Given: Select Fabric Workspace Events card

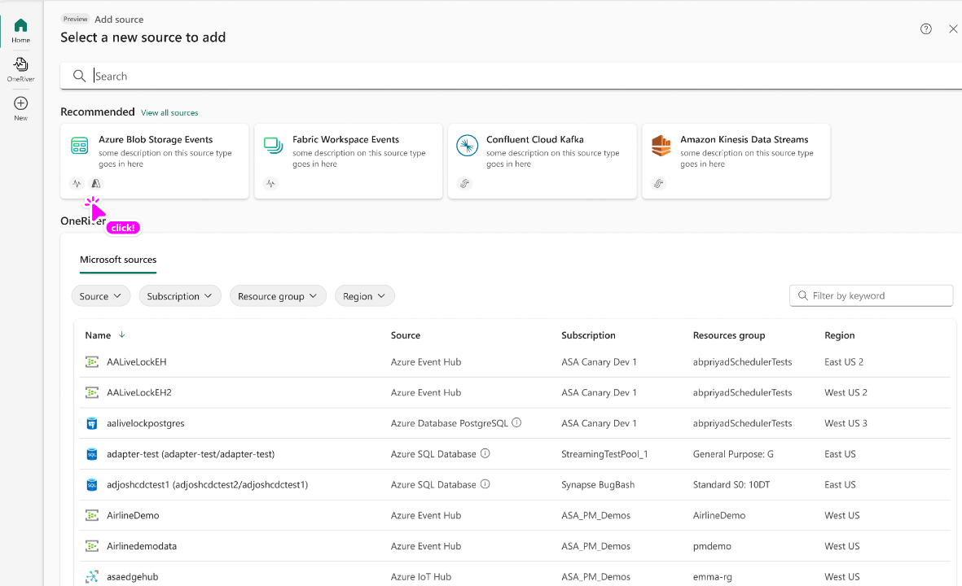Looking at the screenshot, I should point(349,161).
